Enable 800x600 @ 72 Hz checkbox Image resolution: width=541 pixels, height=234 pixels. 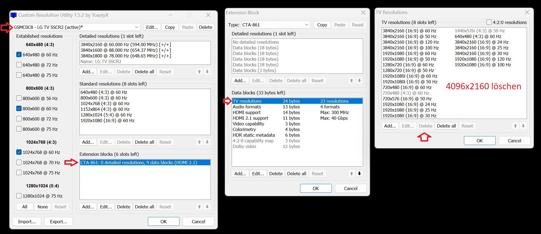tap(19, 119)
